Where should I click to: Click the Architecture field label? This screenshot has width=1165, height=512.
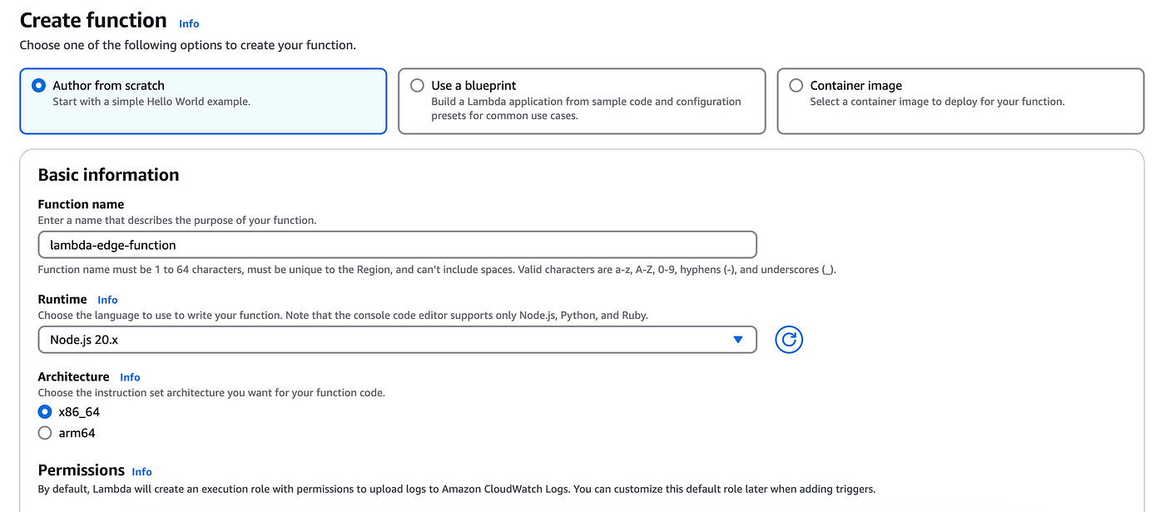(73, 376)
